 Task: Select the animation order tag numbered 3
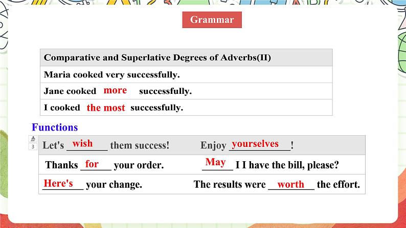click(33, 147)
